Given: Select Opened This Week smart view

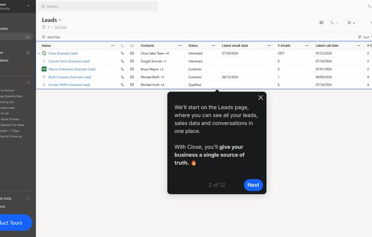Looking at the screenshot, I should (x=12, y=125).
